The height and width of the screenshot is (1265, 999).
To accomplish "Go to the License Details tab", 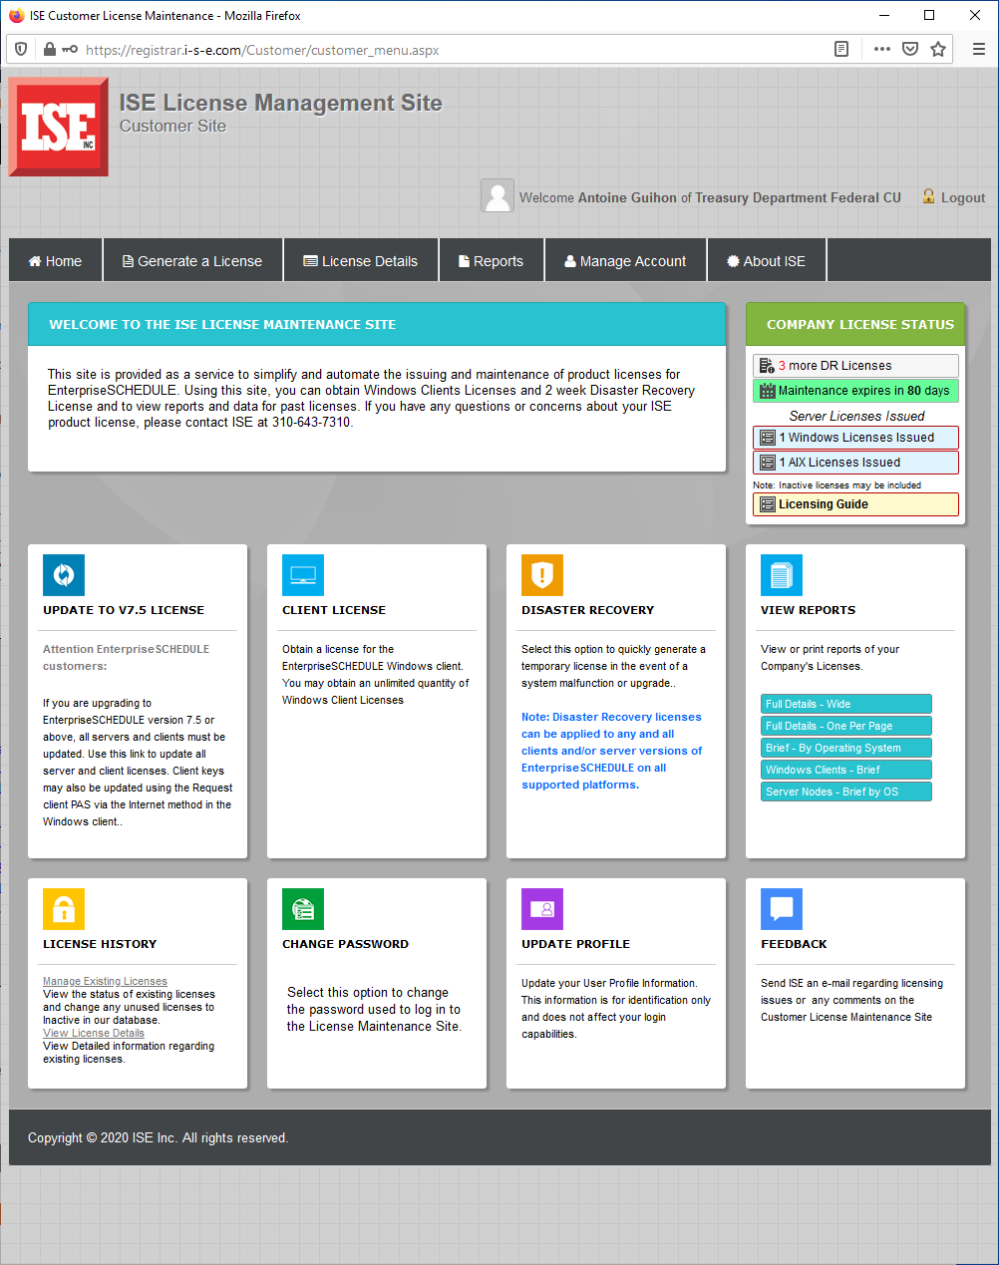I will pyautogui.click(x=360, y=261).
